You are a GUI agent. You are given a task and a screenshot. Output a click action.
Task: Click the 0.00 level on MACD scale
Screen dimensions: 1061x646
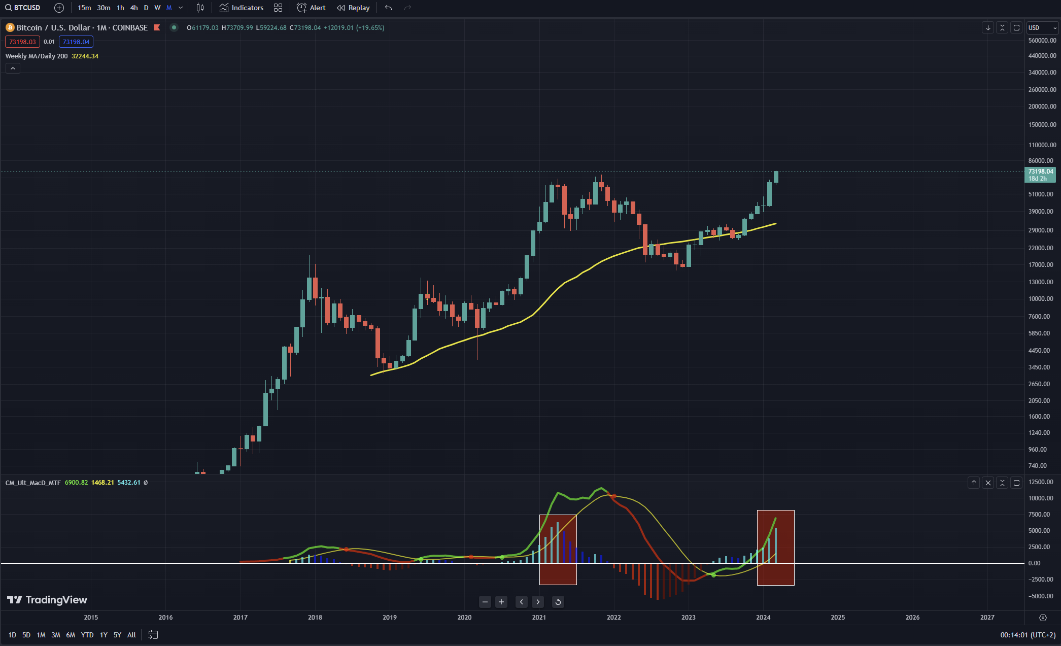[1034, 563]
